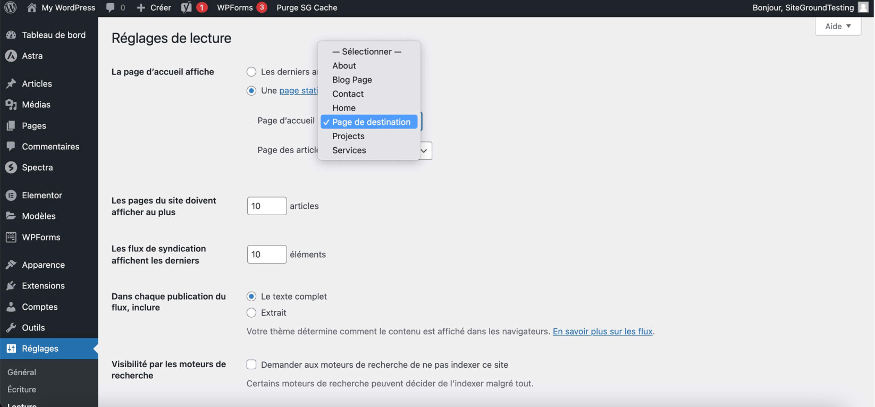Click the plus icon next to Créer
The height and width of the screenshot is (407, 875).
141,7
